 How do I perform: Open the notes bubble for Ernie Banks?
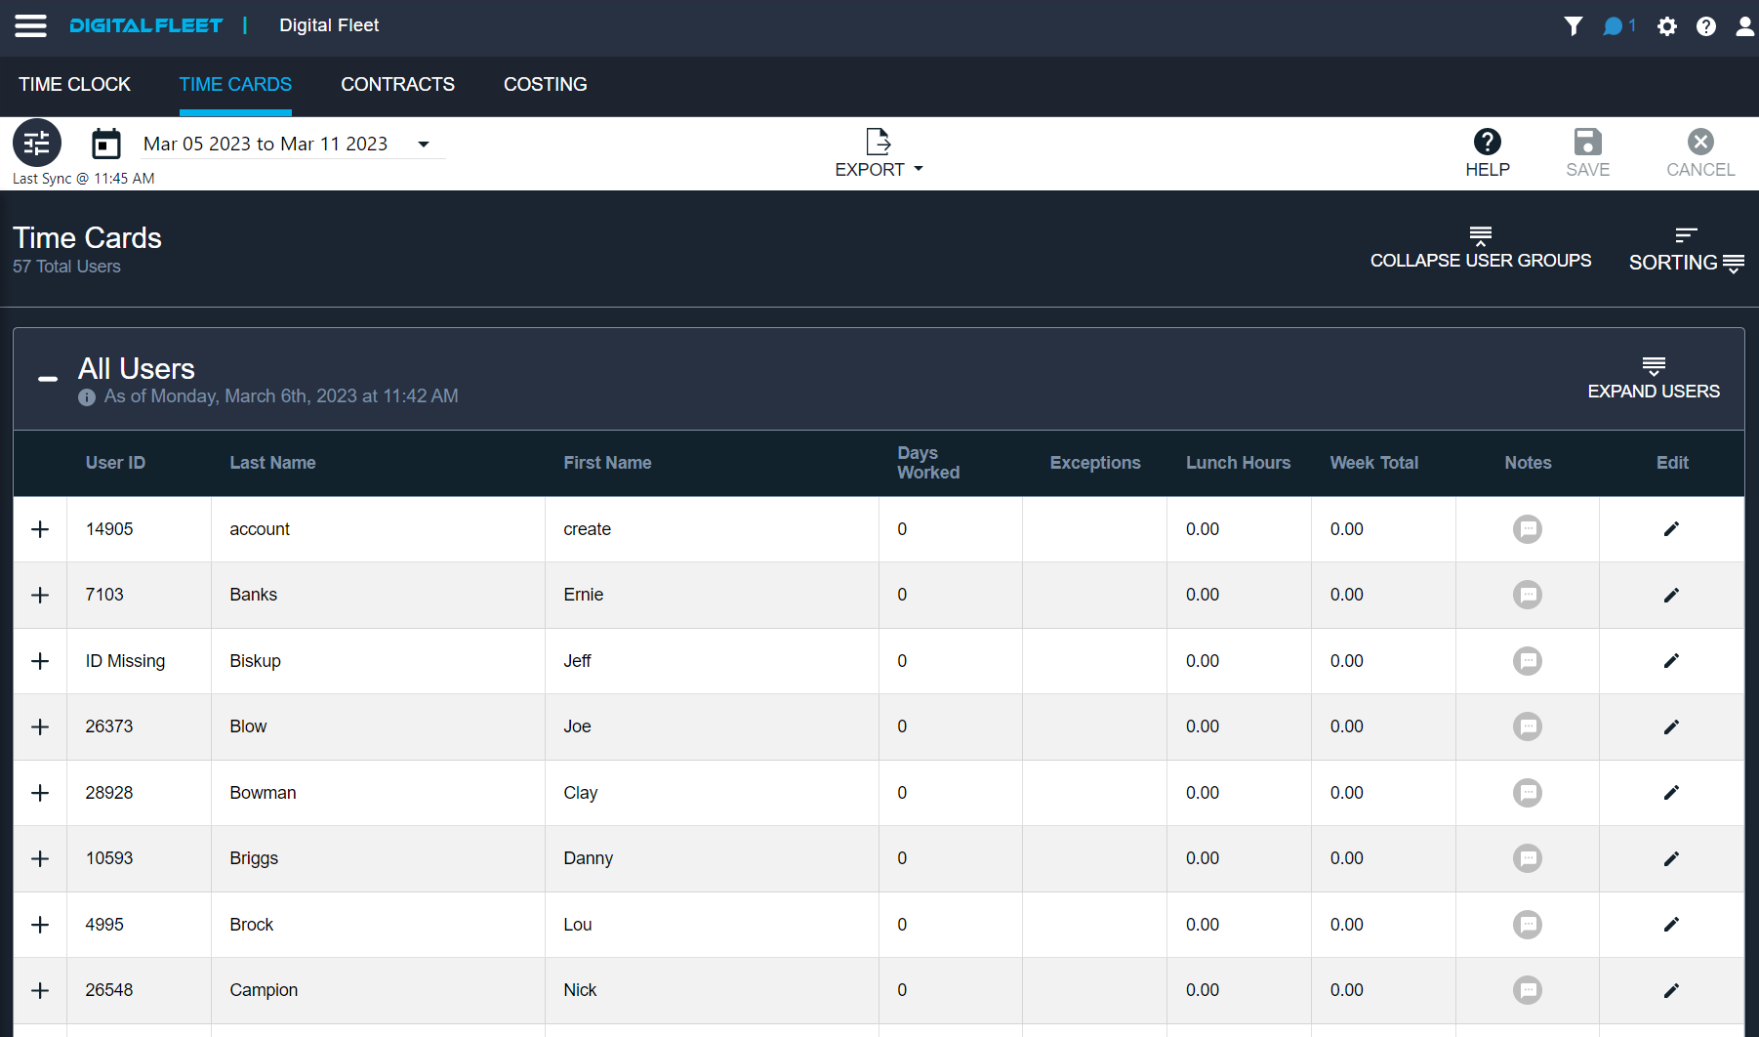[1528, 595]
